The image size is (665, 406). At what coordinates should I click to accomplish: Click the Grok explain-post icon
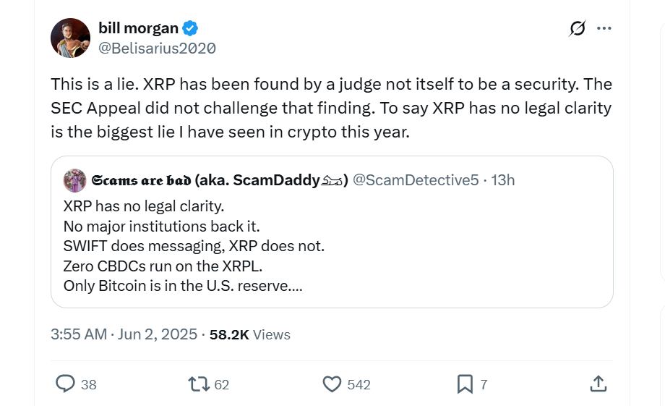coord(577,28)
